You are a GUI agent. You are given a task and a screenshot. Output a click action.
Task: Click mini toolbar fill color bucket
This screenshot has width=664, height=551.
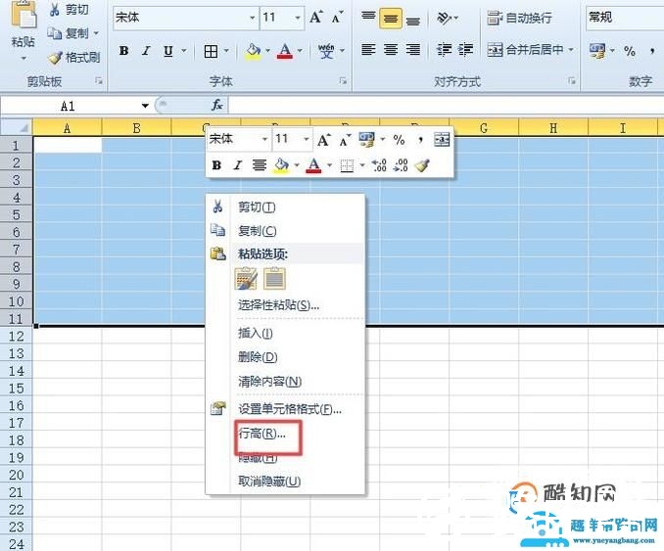(281, 165)
